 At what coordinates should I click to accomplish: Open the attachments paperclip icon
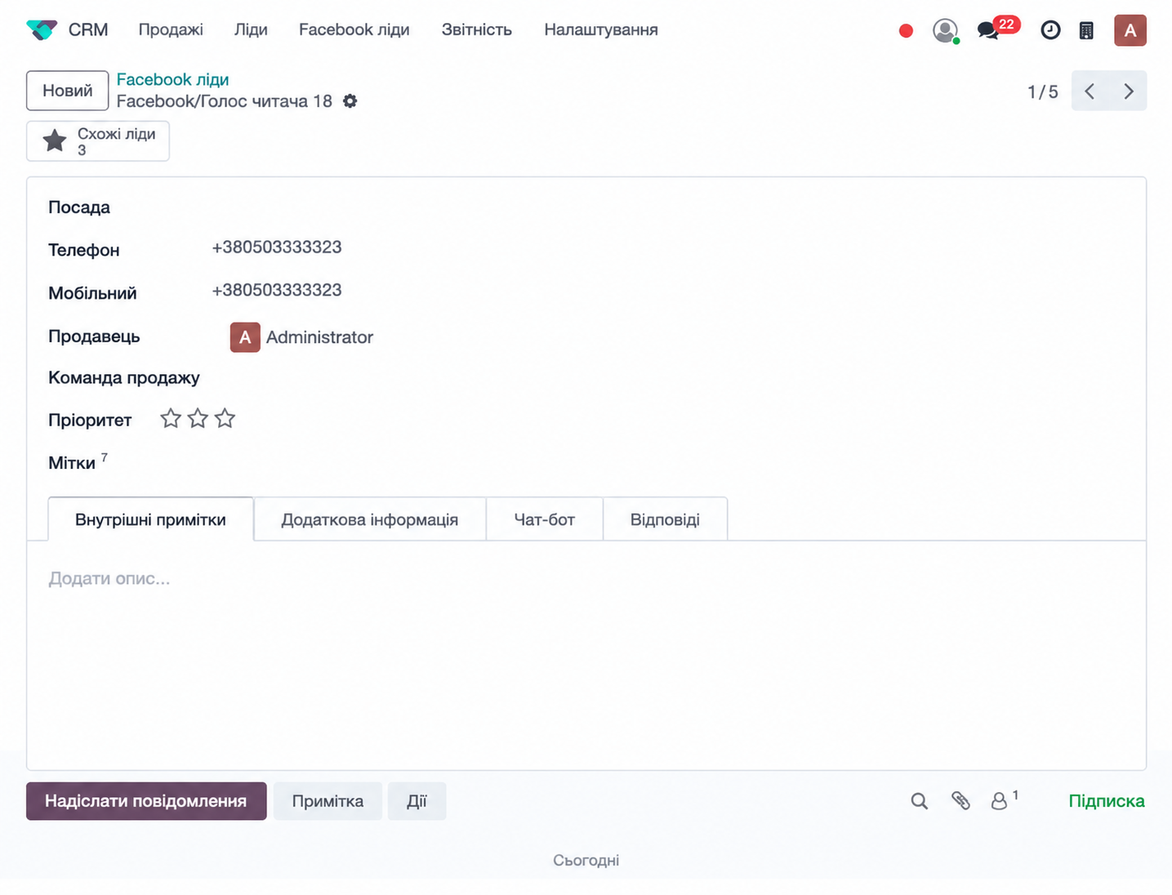pos(960,801)
